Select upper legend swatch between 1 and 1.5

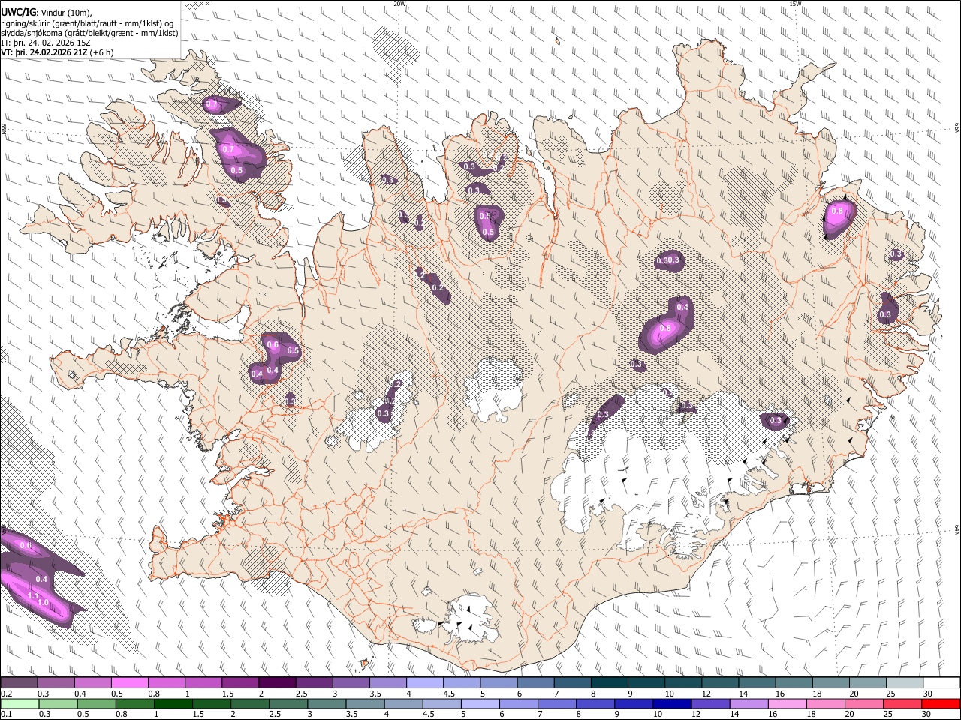coord(203,682)
